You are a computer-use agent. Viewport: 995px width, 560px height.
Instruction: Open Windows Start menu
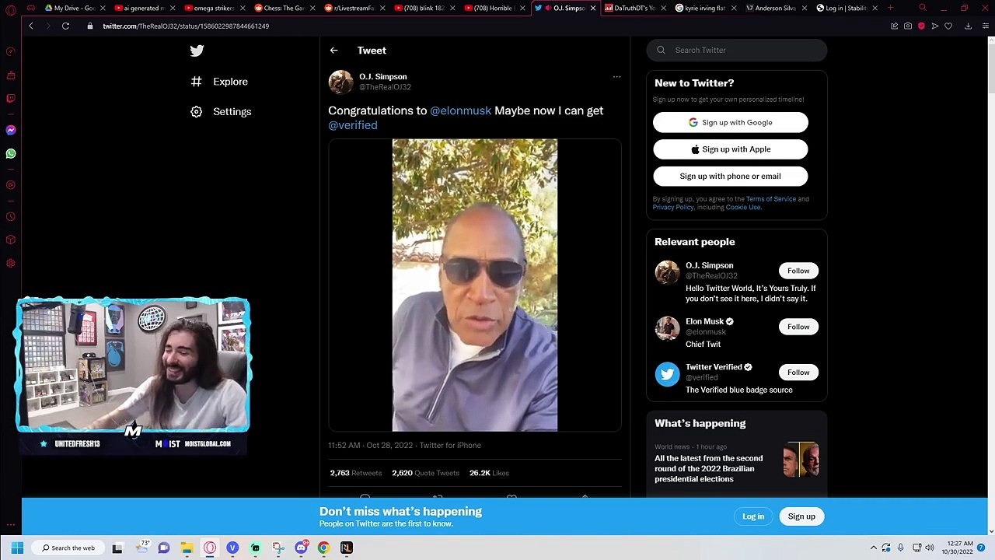click(x=17, y=548)
